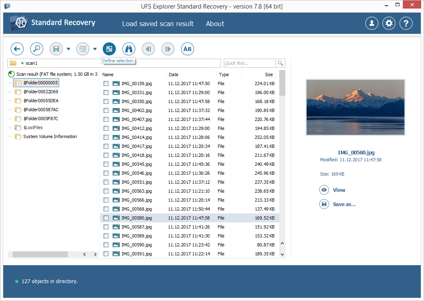Open the Find tool (binoculars icon)
This screenshot has height=301, width=424.
pos(128,48)
